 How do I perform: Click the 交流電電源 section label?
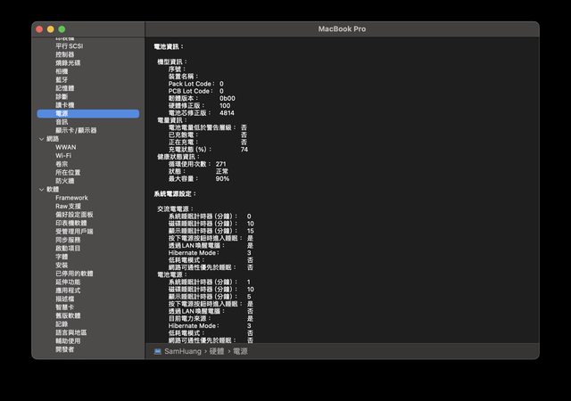pos(175,209)
